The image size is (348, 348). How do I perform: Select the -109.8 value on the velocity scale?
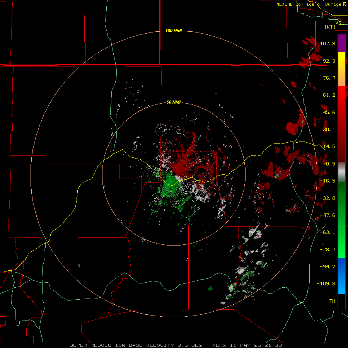pos(326,284)
